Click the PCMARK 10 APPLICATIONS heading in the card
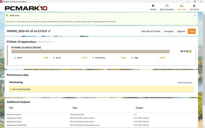Viewport: 205px width, 128px height. [x=26, y=48]
